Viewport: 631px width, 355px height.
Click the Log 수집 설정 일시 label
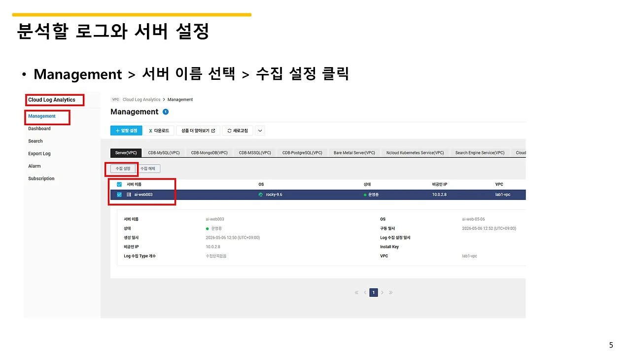[x=395, y=238]
